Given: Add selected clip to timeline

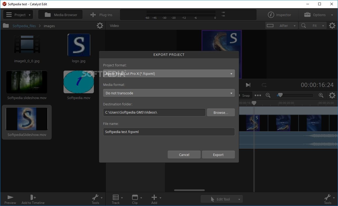Looking at the screenshot, I should pyautogui.click(x=33, y=199).
